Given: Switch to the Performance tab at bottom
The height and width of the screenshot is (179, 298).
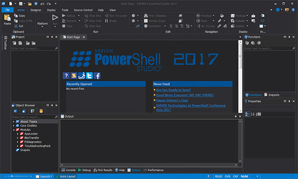Looking at the screenshot, I should [154, 170].
